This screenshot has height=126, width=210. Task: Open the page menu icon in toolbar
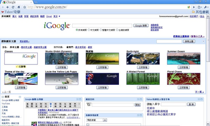(200, 7)
